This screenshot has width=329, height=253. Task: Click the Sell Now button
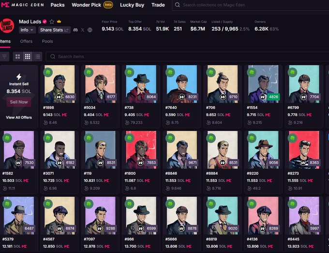coord(19,102)
